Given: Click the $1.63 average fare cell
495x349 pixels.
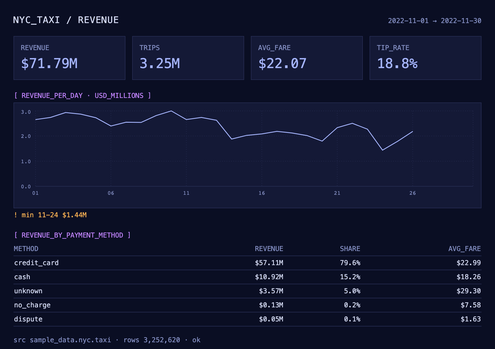Looking at the screenshot, I should pos(471,319).
